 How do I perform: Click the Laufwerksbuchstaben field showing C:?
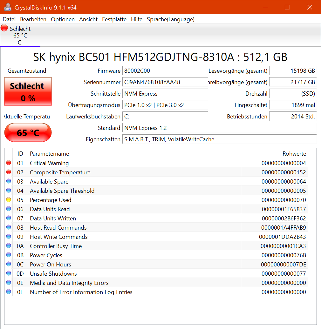pyautogui.click(x=165, y=117)
